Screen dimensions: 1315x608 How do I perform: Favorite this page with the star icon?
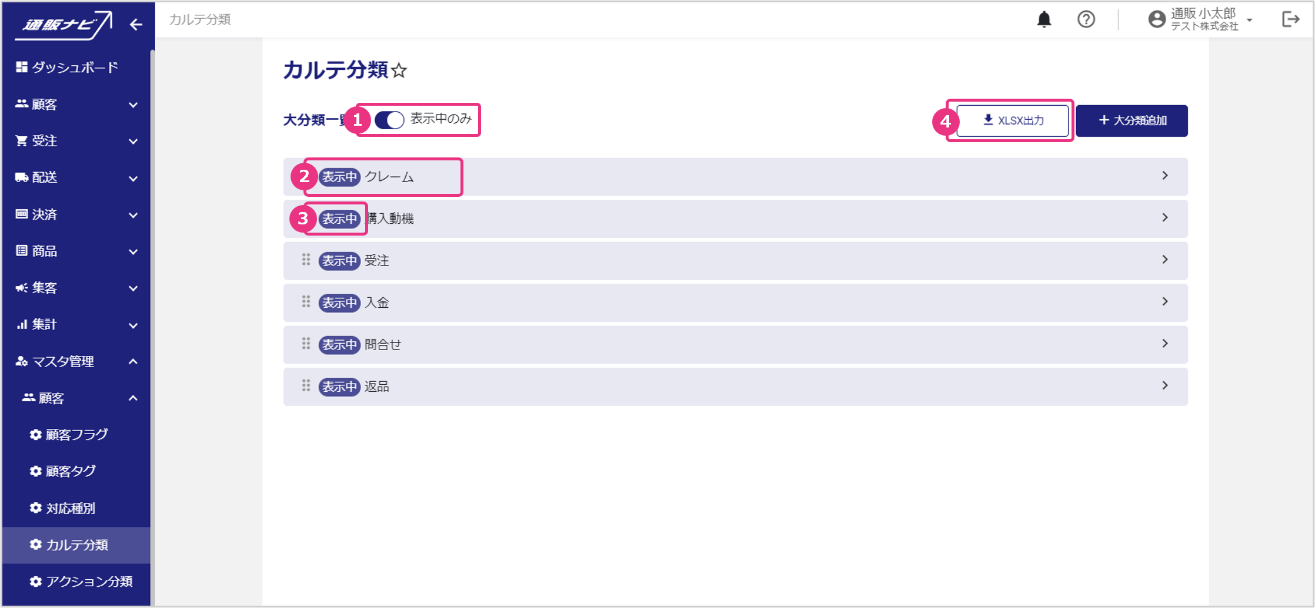[399, 71]
